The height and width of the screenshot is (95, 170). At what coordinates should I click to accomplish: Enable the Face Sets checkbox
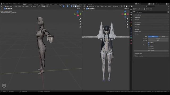coord(149,49)
